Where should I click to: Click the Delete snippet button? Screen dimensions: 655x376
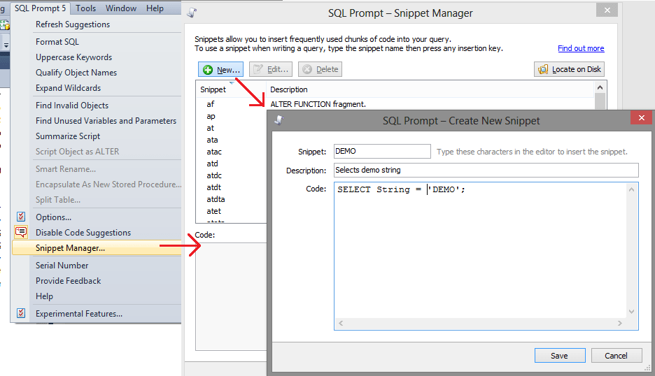tap(320, 69)
